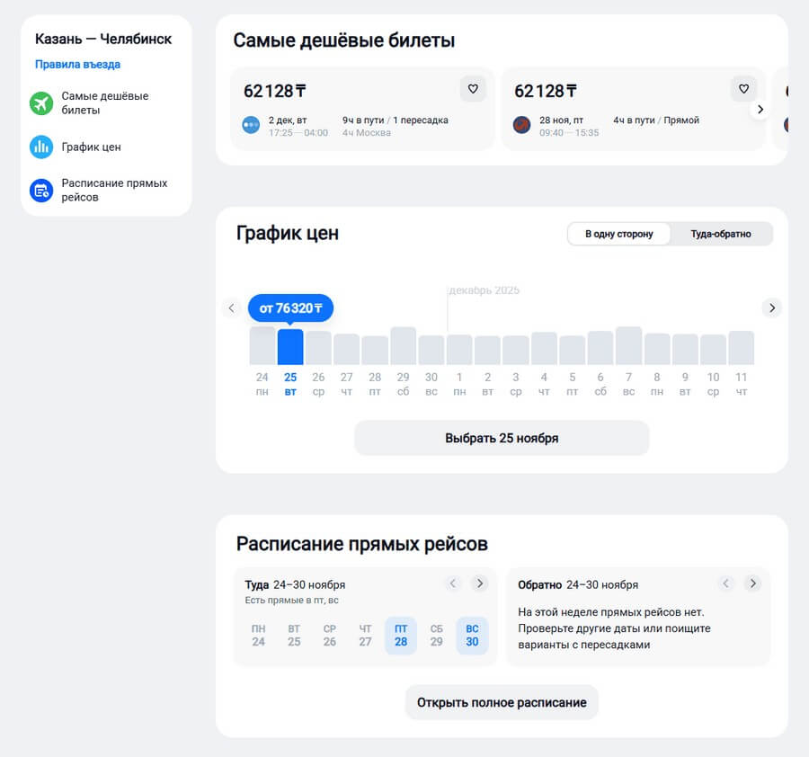
Task: Jump to График цен section in sidebar
Action: point(92,147)
